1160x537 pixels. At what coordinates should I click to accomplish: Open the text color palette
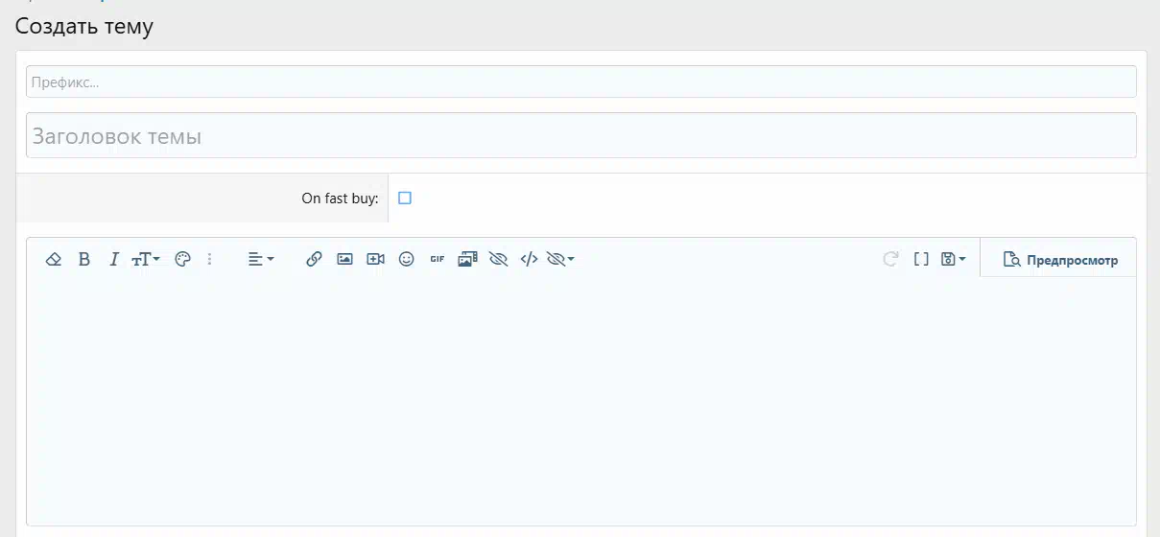pos(182,259)
